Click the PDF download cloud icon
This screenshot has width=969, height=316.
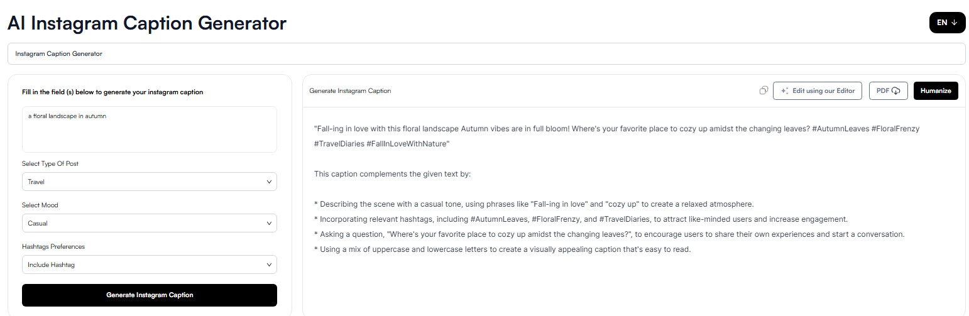(896, 91)
